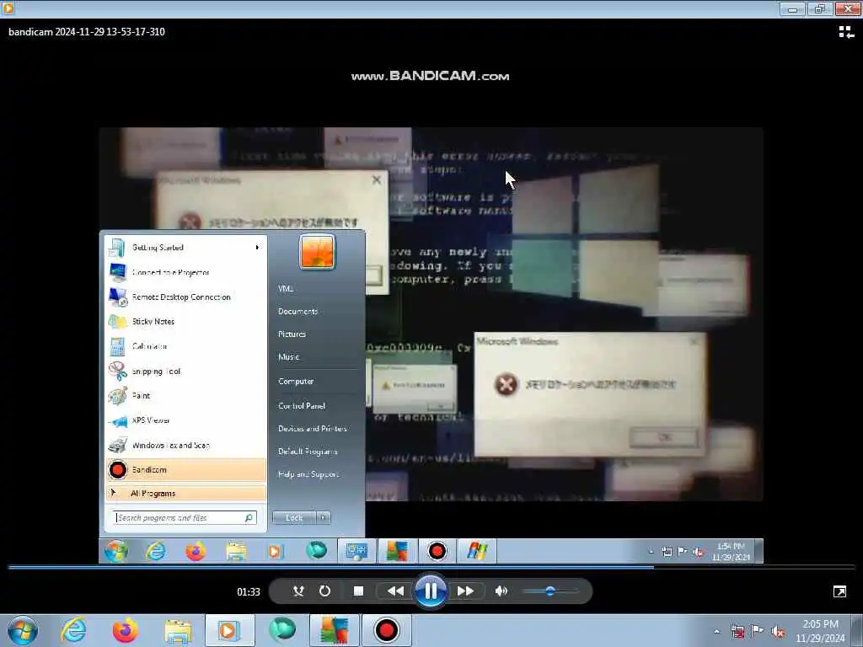
Task: Open Remote Desktop Connection in video Start menu
Action: (185, 297)
